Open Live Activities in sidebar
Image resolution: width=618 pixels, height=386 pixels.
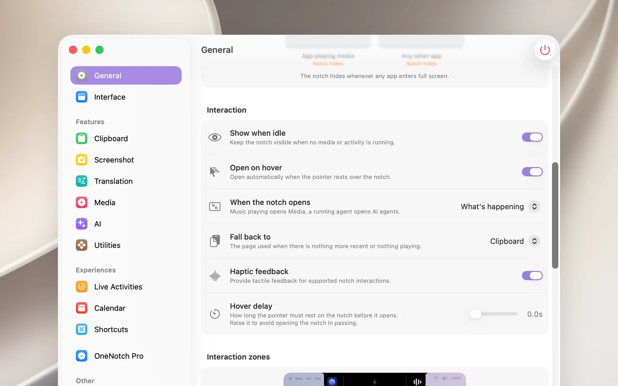(x=126, y=286)
